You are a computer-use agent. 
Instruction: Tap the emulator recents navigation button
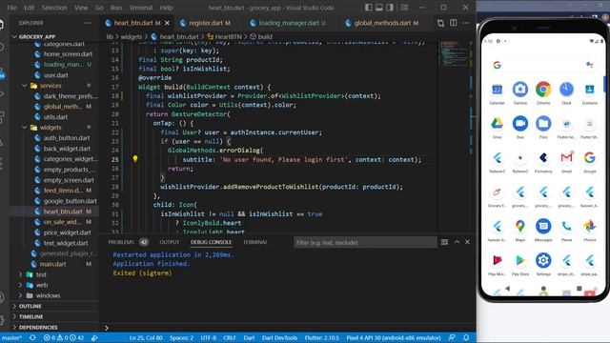(x=579, y=289)
